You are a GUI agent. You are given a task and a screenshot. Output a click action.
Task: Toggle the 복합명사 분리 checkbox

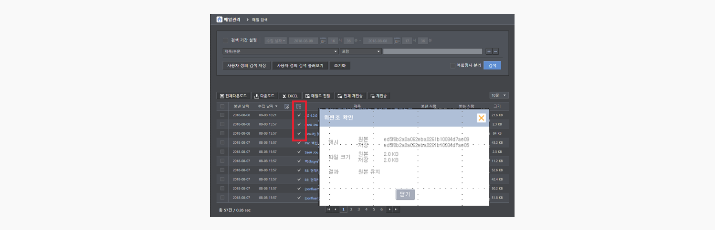coord(452,65)
